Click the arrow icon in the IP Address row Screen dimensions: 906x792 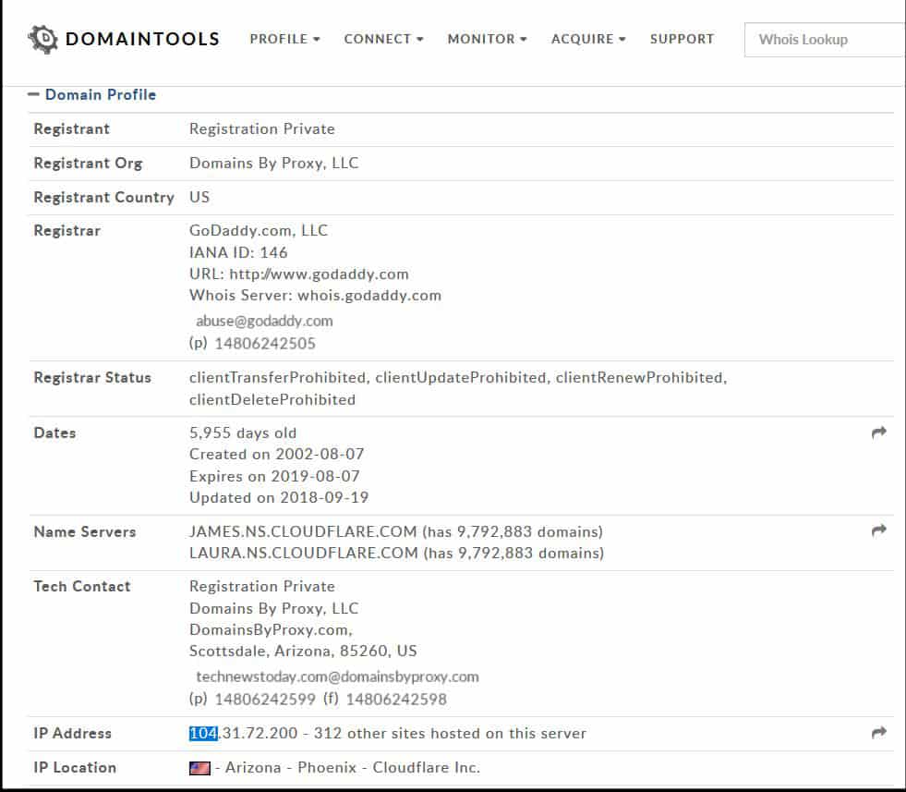878,733
